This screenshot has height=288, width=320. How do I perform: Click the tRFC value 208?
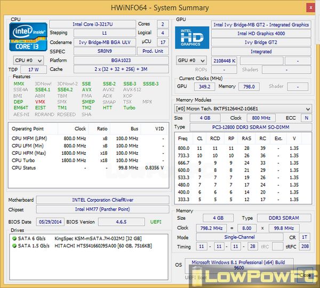305,246
